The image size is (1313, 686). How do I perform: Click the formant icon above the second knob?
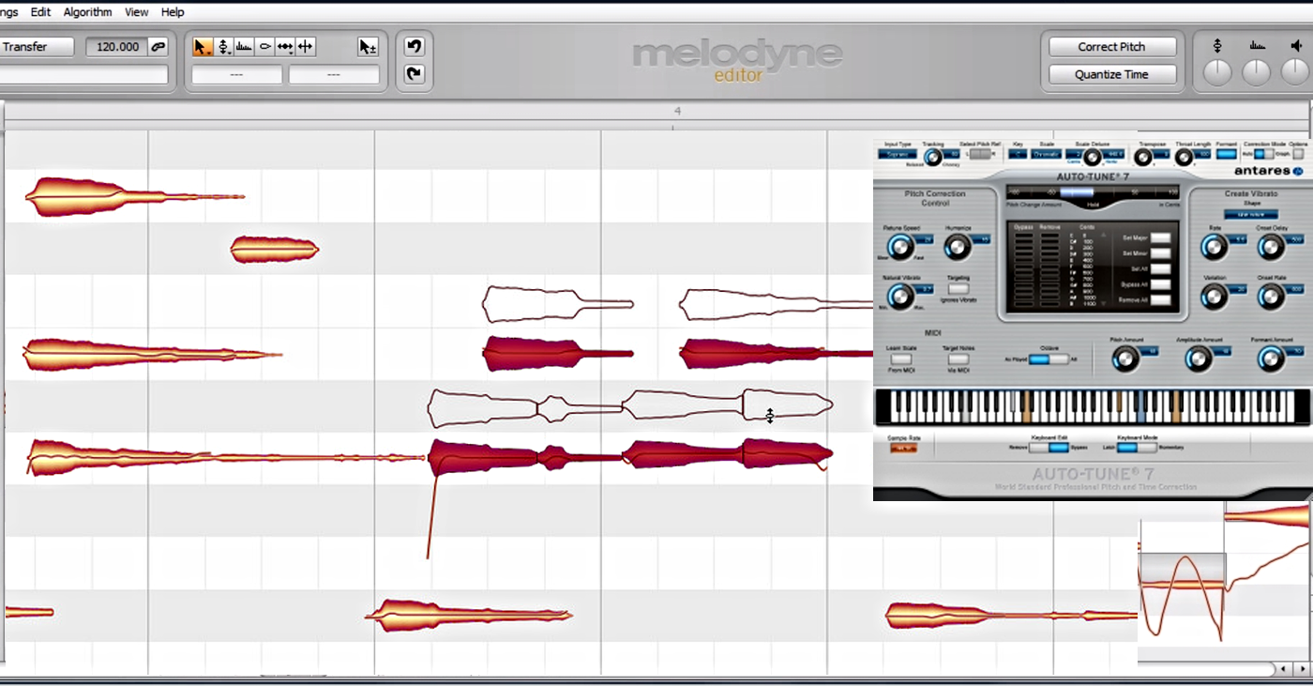pos(1257,46)
